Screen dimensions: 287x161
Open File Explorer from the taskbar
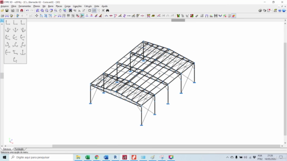[x=78, y=157]
